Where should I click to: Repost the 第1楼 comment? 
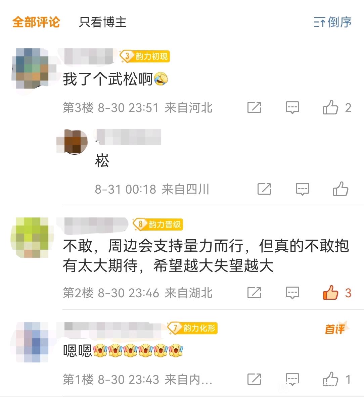[x=254, y=379]
